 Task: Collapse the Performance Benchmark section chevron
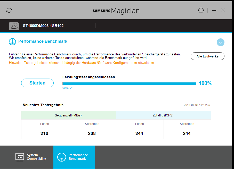click(220, 42)
